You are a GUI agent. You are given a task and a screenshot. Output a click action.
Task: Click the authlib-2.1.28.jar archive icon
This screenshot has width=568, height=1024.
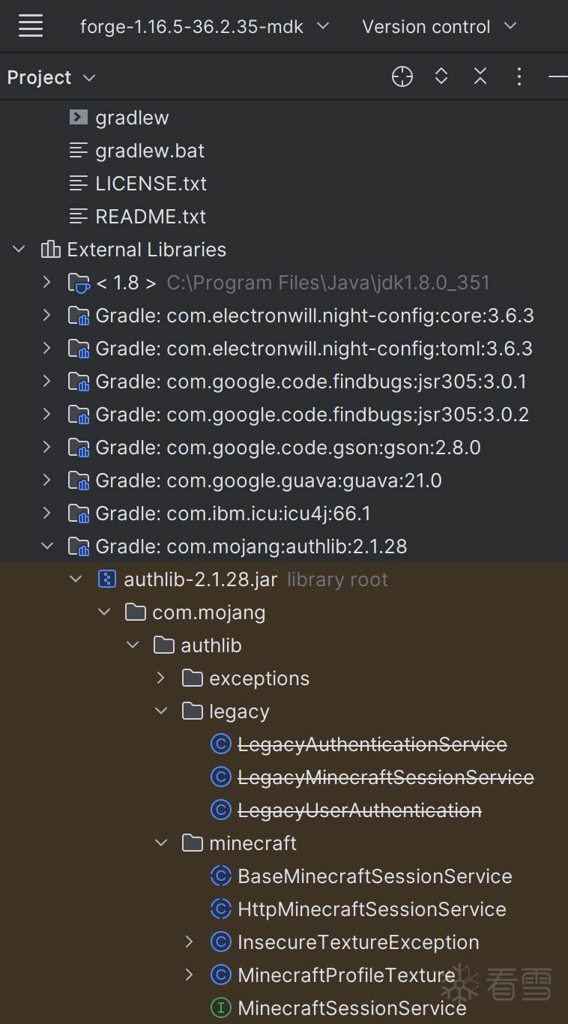coord(107,579)
